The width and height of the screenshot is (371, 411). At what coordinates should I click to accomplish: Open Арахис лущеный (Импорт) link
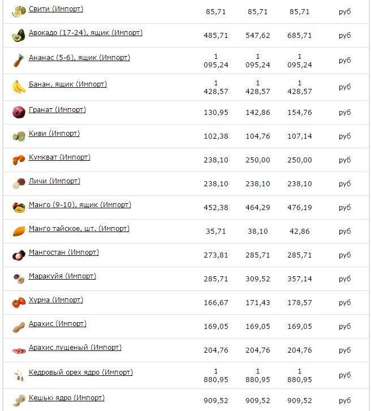75,348
